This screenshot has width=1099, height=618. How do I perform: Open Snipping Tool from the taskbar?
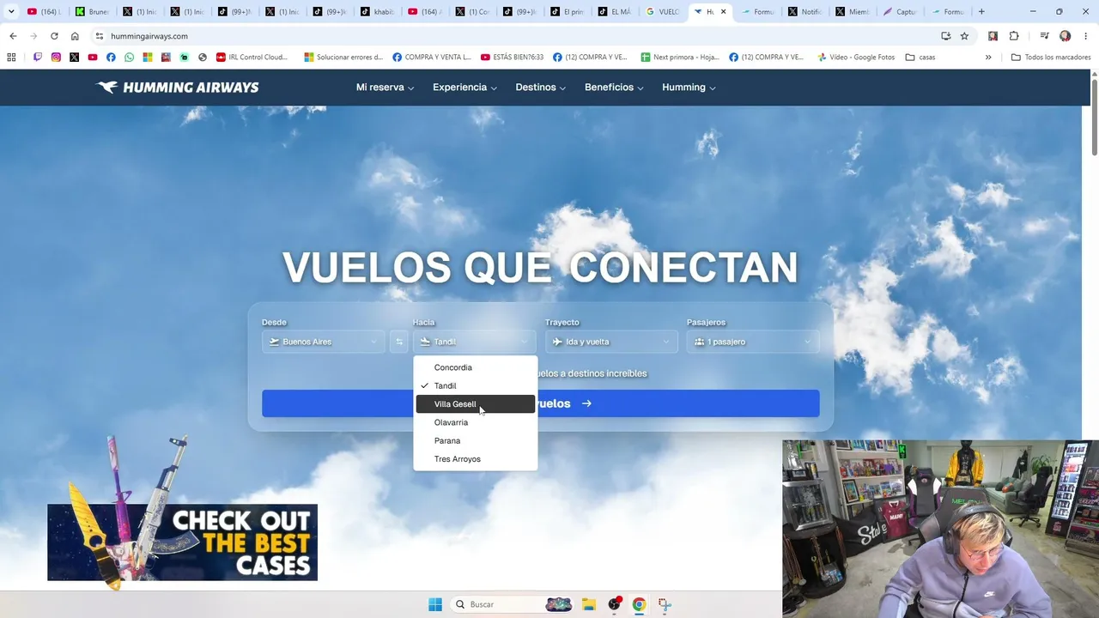coord(665,604)
